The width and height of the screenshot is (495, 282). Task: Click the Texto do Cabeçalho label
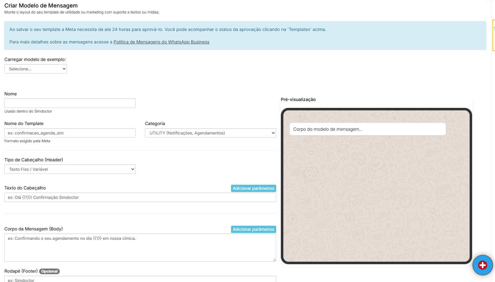pos(25,188)
